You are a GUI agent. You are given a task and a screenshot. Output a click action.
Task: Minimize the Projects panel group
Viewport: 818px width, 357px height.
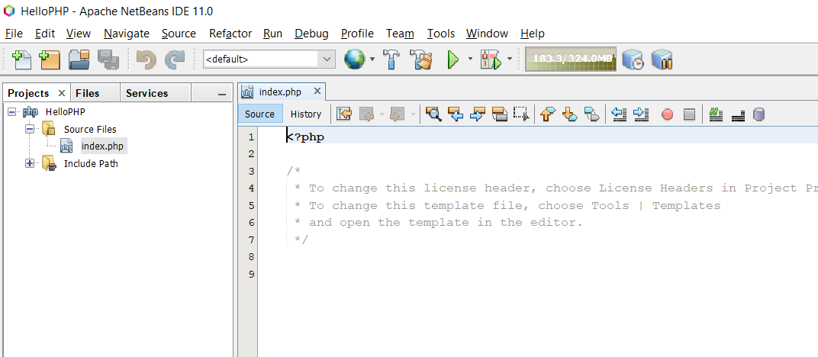(222, 94)
